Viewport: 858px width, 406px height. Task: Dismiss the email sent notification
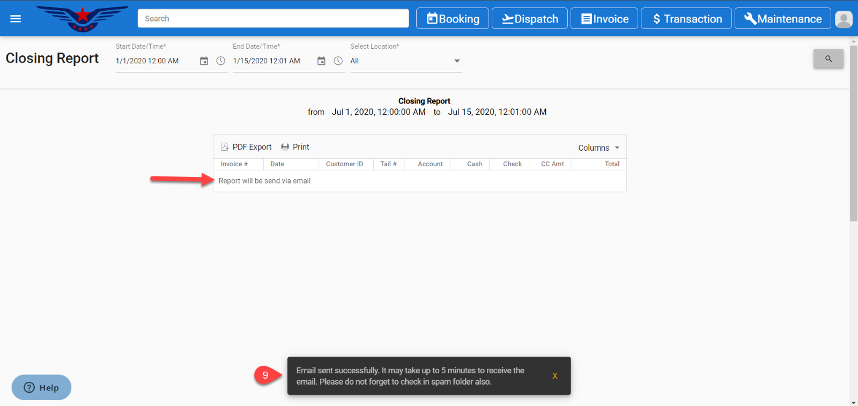[554, 376]
